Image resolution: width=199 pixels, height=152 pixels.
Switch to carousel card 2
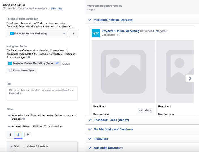pyautogui.click(x=18, y=135)
